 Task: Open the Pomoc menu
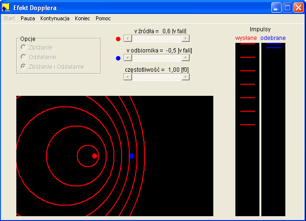pyautogui.click(x=103, y=18)
